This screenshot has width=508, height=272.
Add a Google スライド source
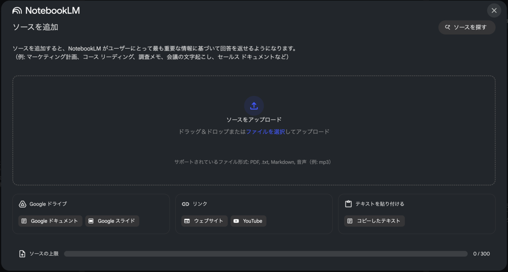tap(112, 221)
